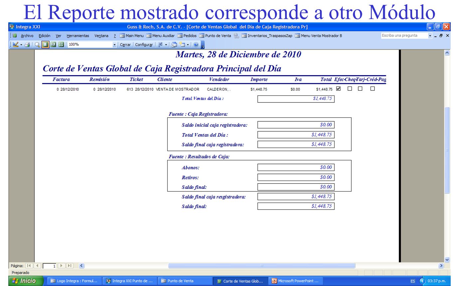Go to previous page of report
Screen dimensions: 459x286
tap(38, 266)
